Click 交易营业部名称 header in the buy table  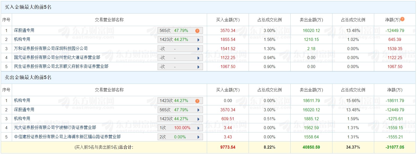109,20
